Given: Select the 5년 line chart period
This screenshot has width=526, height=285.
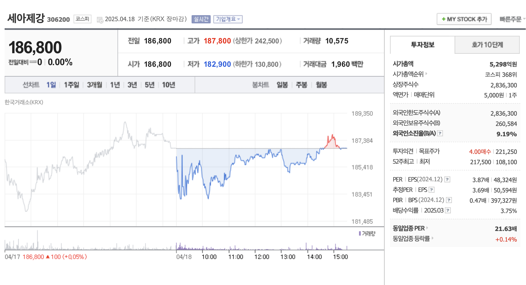Looking at the screenshot, I should pos(150,85).
